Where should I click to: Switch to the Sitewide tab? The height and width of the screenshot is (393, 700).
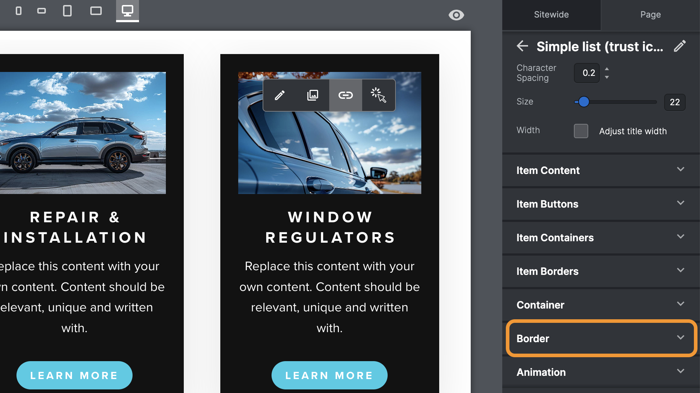[551, 15]
